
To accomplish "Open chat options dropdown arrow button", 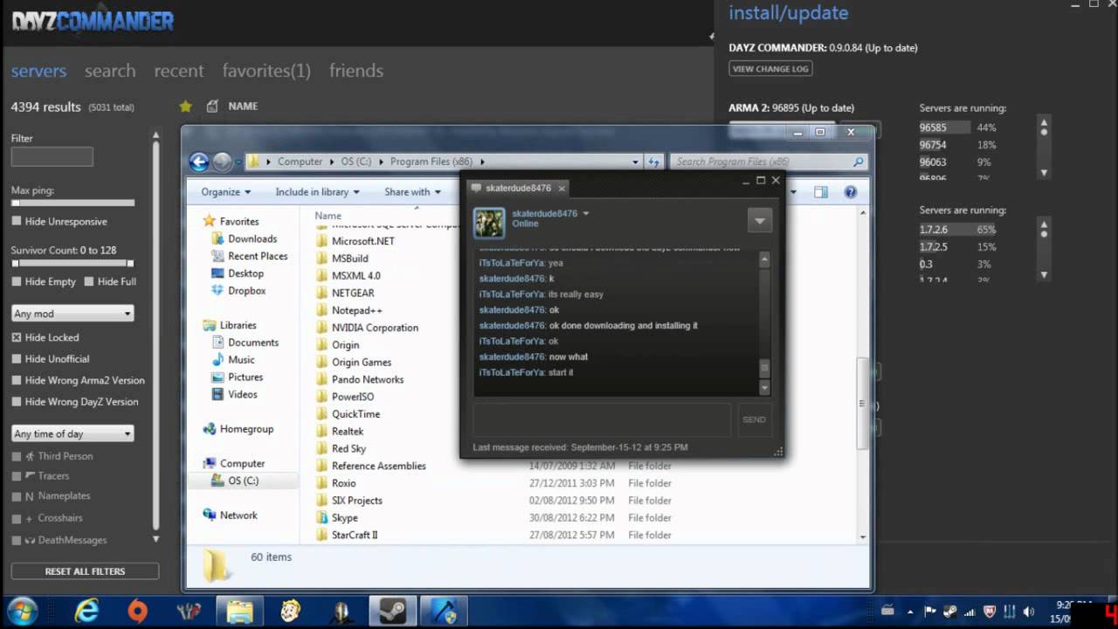I will coord(760,222).
